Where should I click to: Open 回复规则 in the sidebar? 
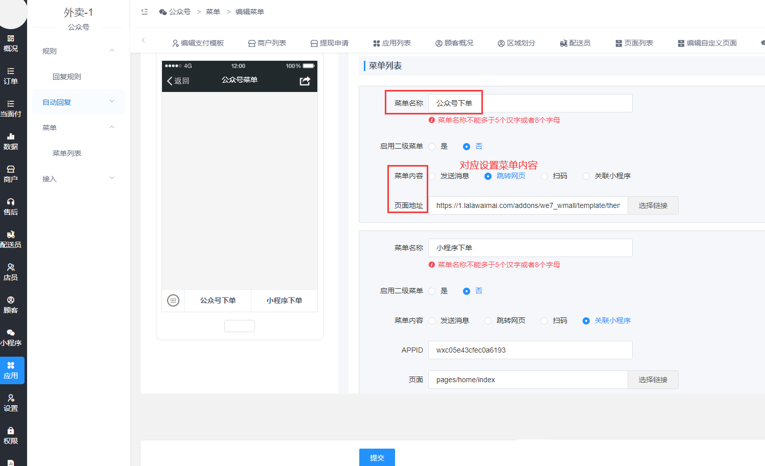pyautogui.click(x=67, y=77)
